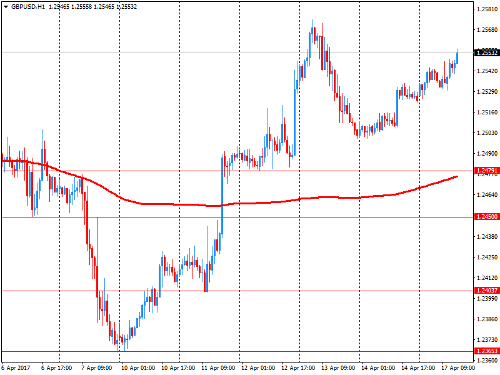Click the 10 Apr 17:00 time axis label
Viewport: 500px width, 375px height.
pos(178,368)
